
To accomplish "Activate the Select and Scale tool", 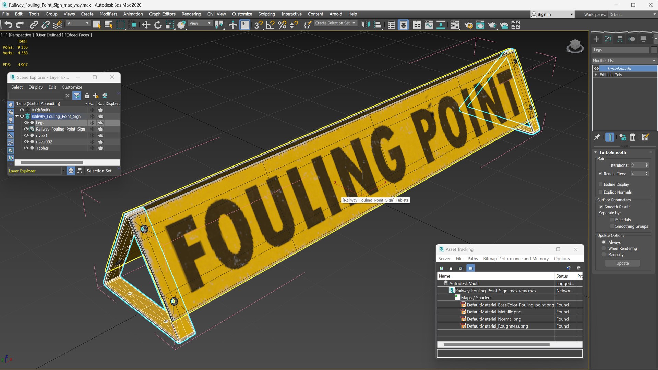I will tap(170, 24).
